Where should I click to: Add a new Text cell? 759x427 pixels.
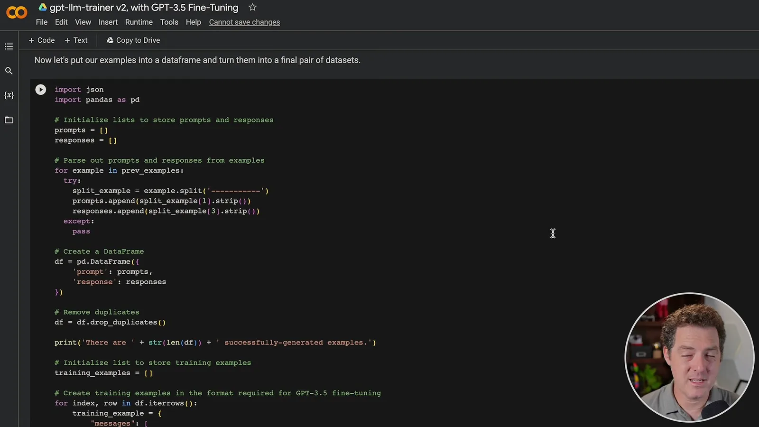[76, 40]
